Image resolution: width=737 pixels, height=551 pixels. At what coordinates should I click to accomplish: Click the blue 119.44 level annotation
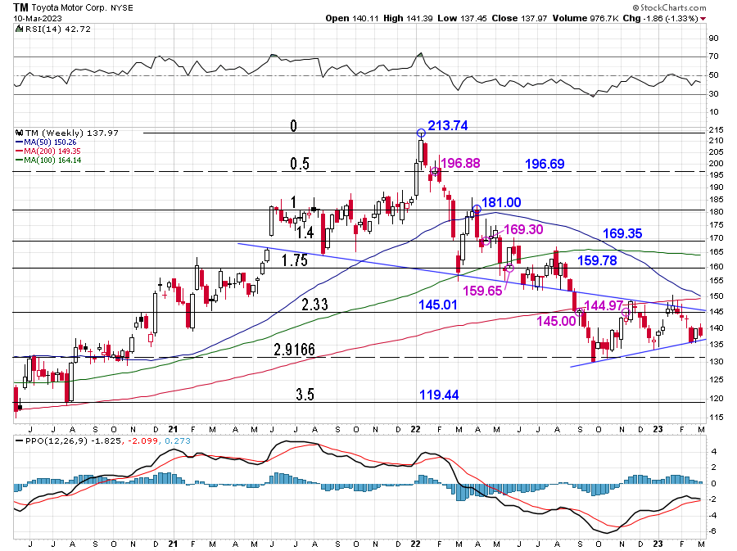(x=439, y=395)
